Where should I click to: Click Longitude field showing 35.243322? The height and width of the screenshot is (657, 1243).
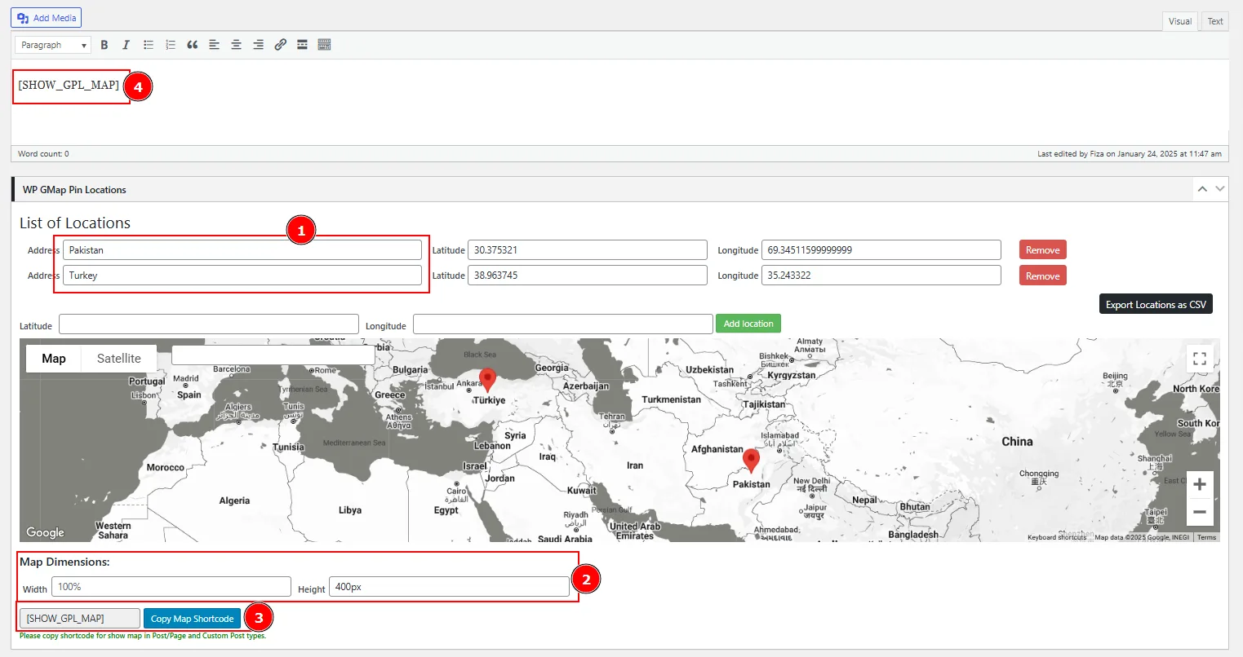pos(881,276)
